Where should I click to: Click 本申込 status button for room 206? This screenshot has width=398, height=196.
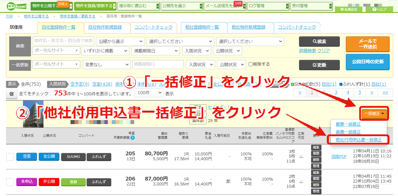[27, 182]
